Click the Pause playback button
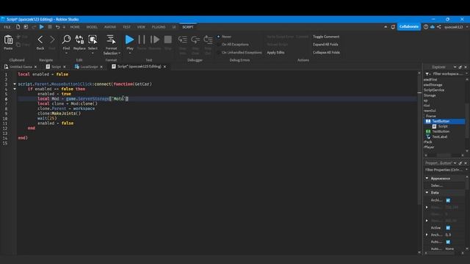Image resolution: width=470 pixels, height=264 pixels. point(142,40)
